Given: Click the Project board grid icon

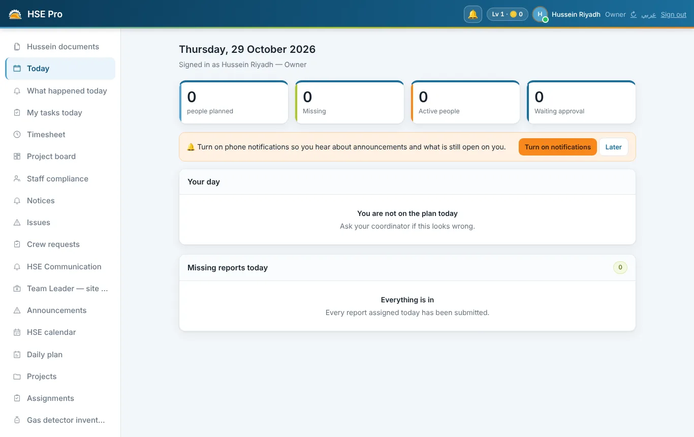Looking at the screenshot, I should tap(17, 157).
